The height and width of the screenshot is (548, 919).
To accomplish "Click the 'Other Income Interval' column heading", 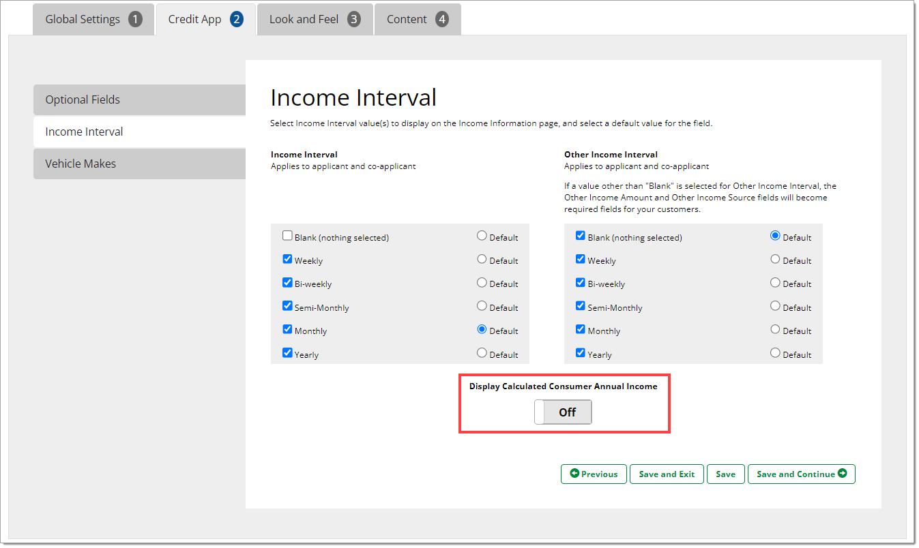I will (611, 155).
